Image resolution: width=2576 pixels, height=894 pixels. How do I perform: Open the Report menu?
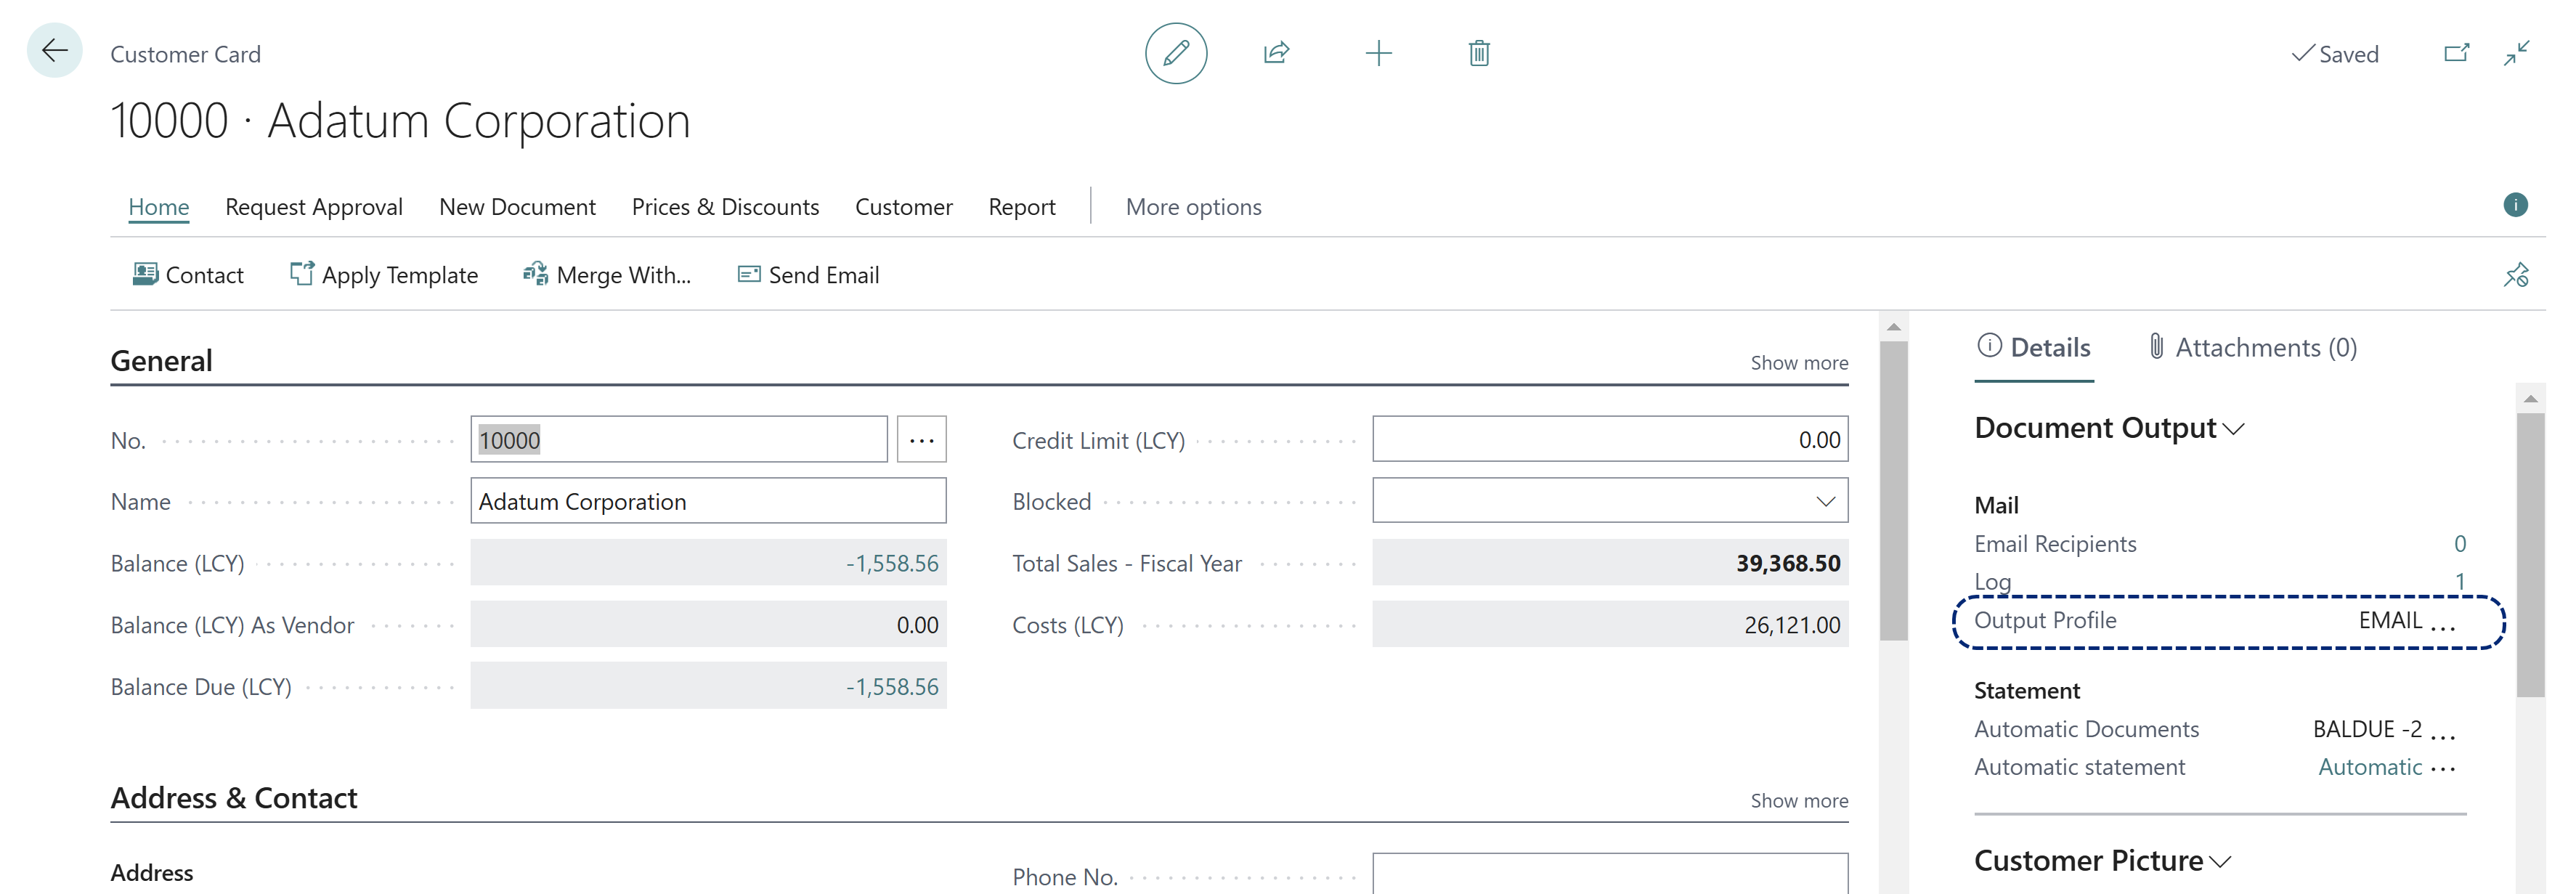(x=1022, y=207)
